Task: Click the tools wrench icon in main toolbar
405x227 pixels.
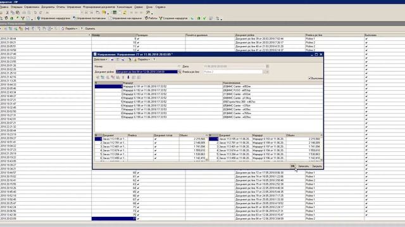Action: click(x=148, y=13)
